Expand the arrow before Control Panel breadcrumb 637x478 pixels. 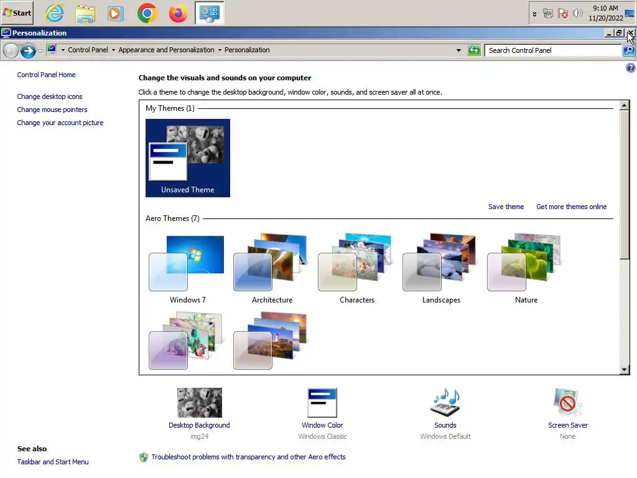pyautogui.click(x=63, y=50)
